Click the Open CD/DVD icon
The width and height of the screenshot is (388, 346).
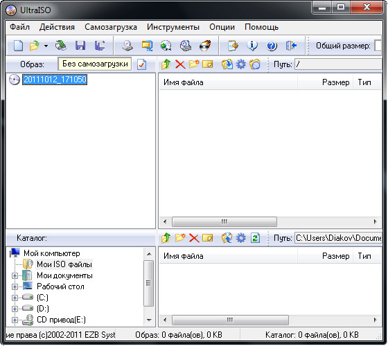[61, 46]
